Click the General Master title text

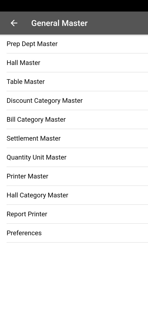click(x=59, y=23)
